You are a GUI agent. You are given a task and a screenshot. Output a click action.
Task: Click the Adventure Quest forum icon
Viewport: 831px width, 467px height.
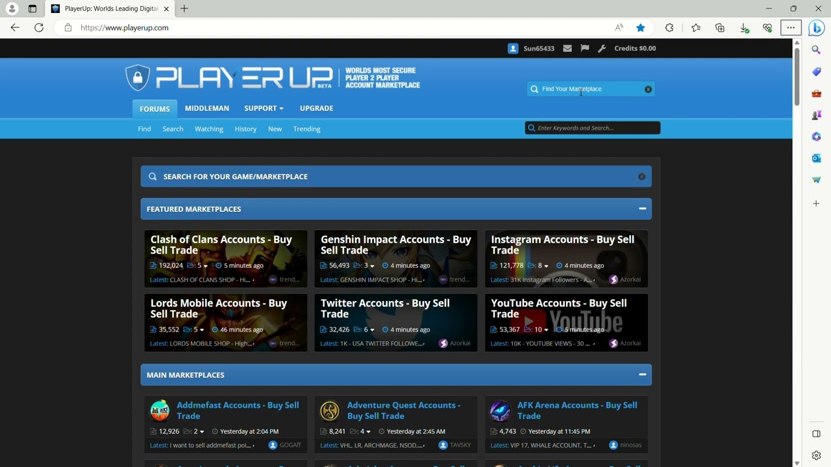330,411
